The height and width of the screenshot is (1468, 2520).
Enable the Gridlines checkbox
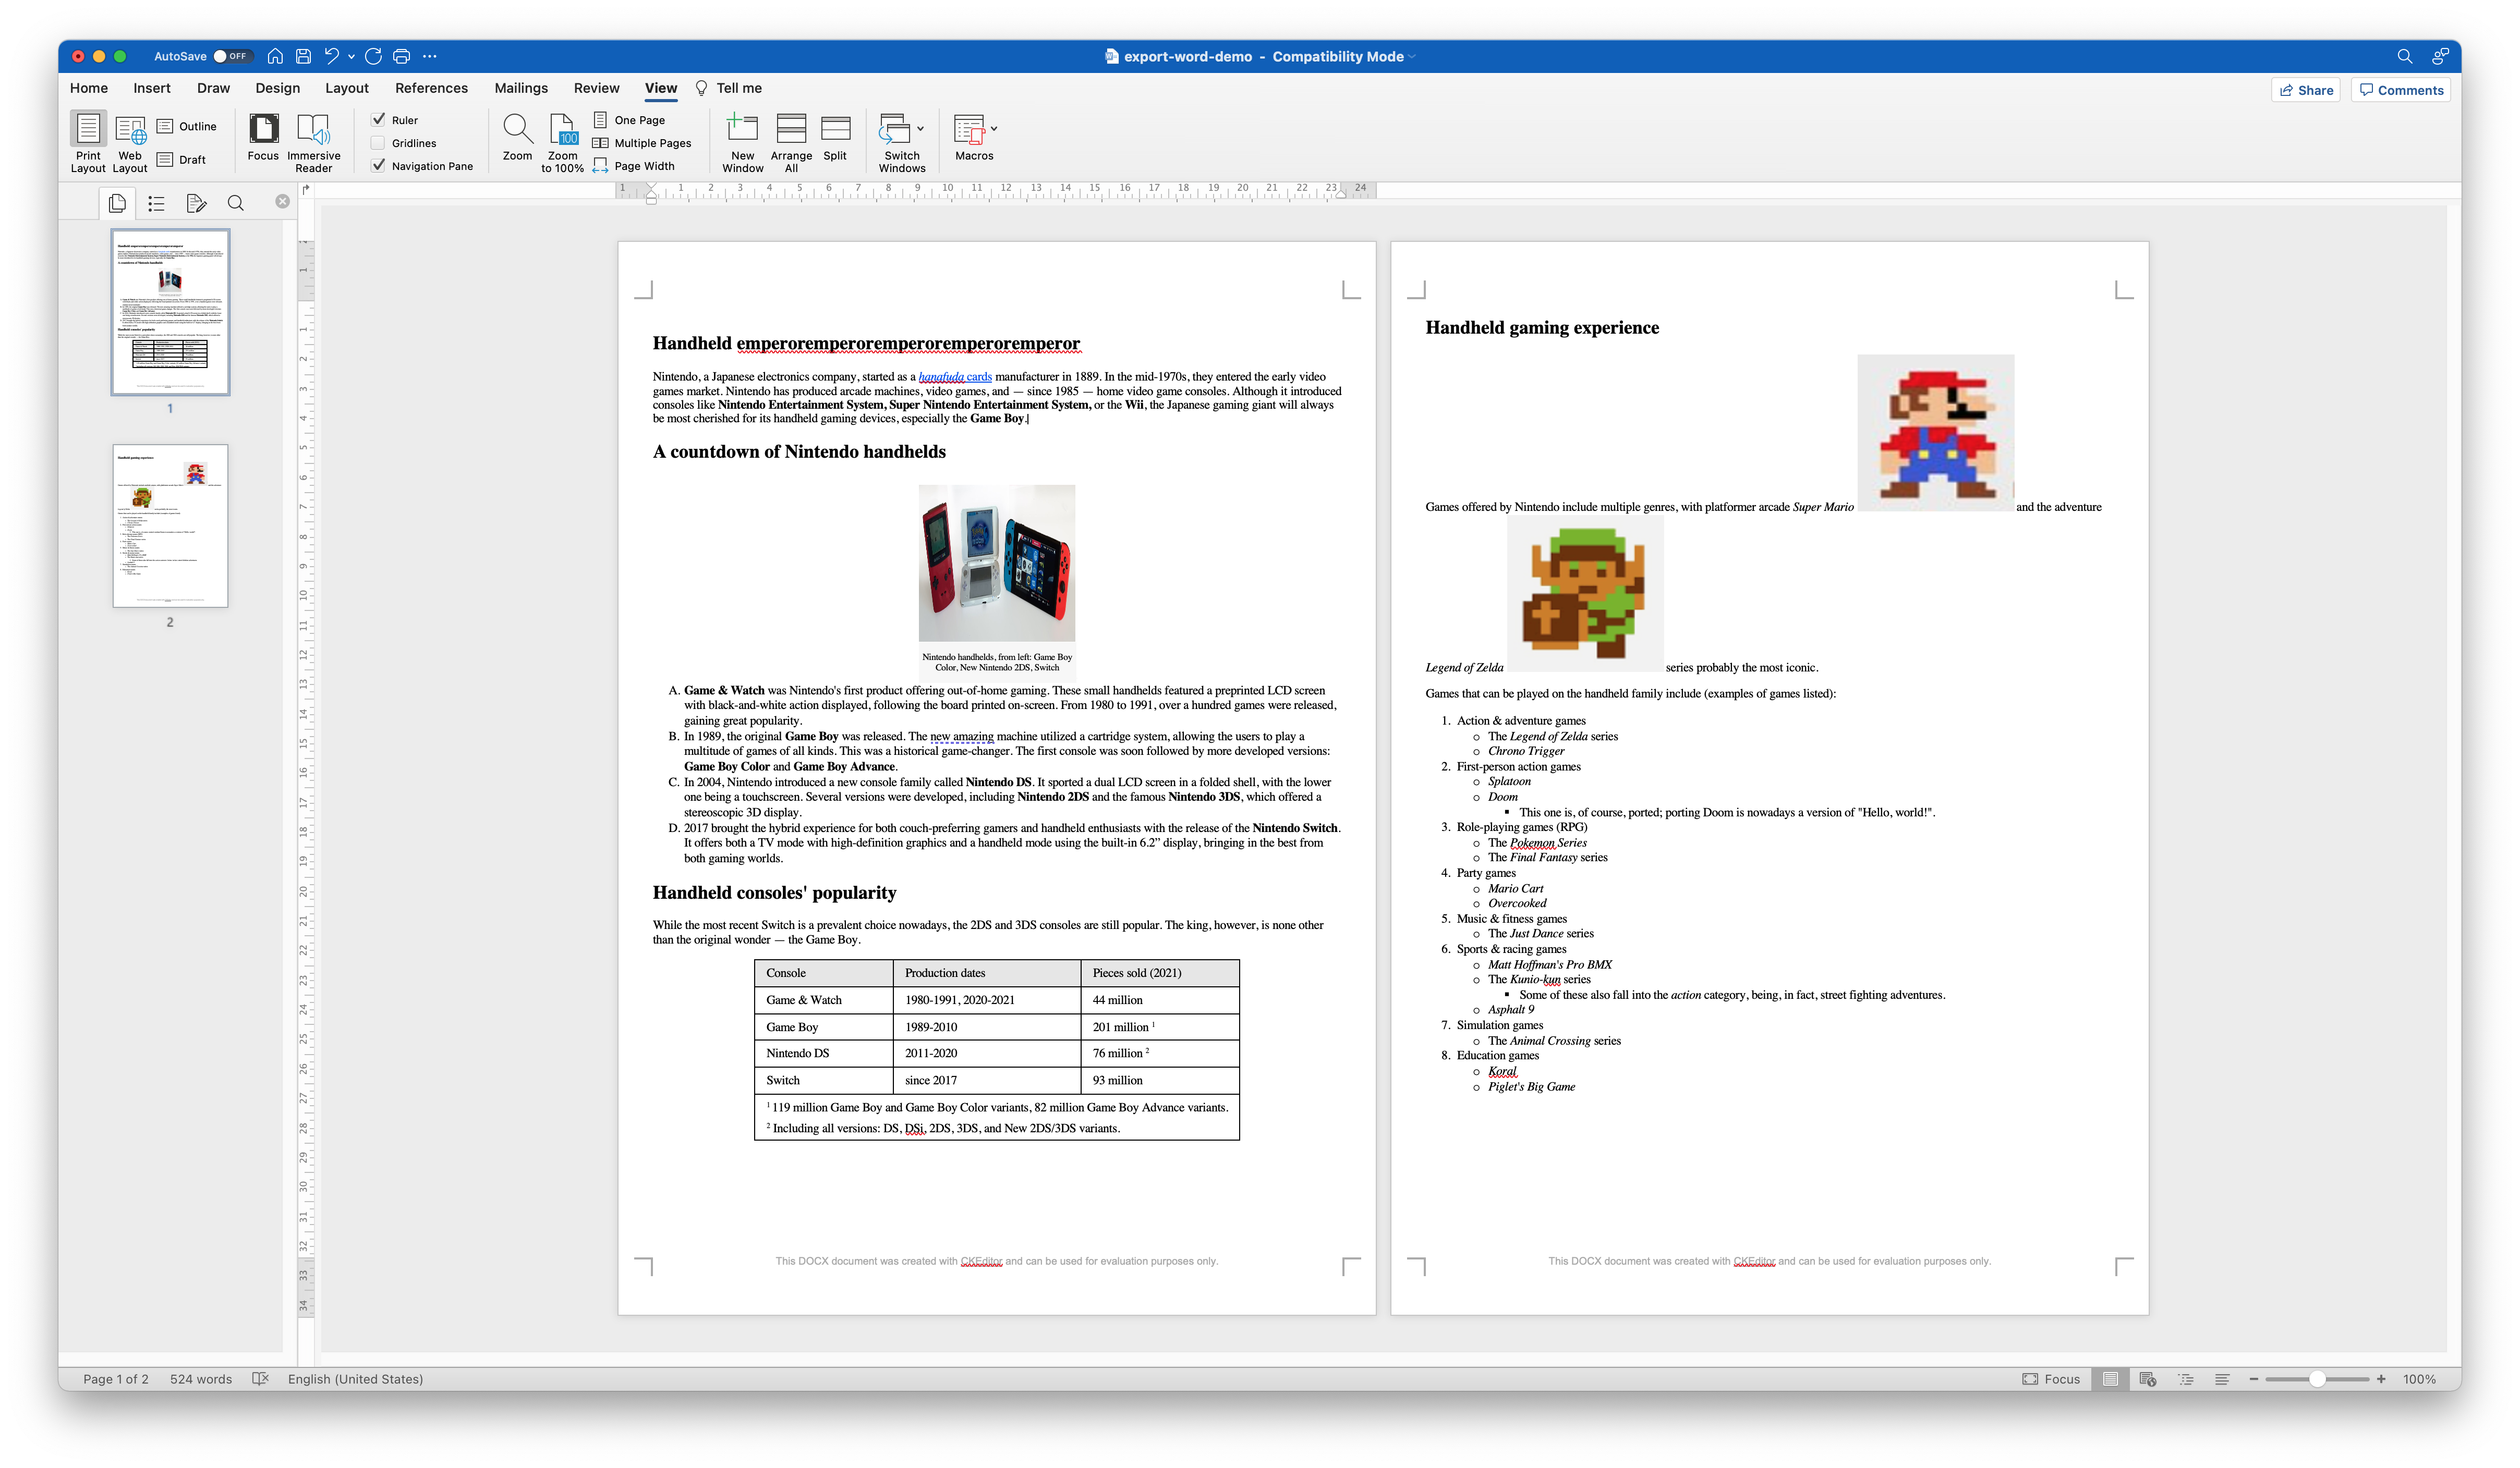[379, 143]
